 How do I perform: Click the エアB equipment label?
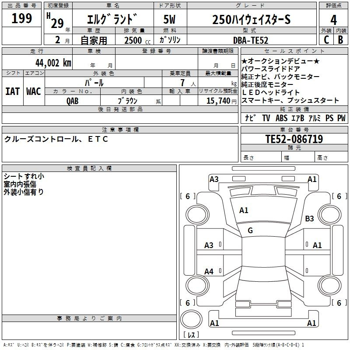click(x=298, y=118)
